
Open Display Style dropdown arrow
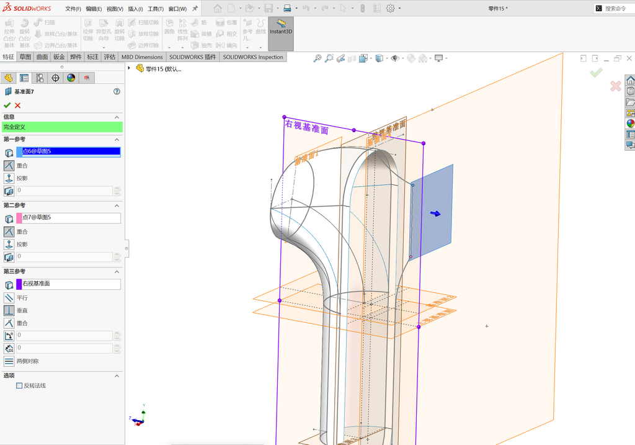[387, 58]
